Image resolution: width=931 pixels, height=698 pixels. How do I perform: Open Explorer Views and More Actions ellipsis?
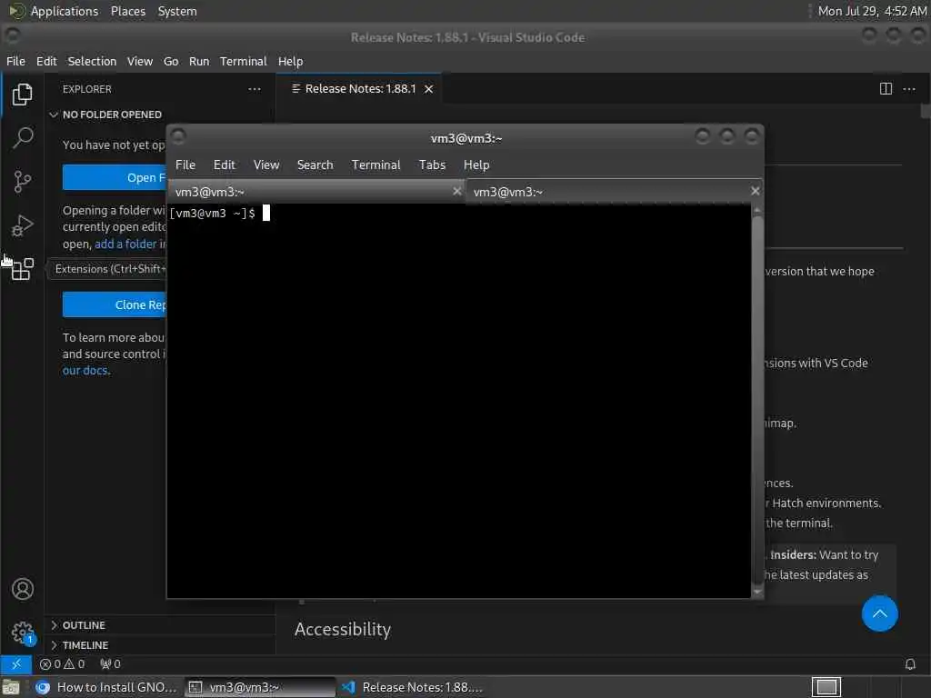255,89
